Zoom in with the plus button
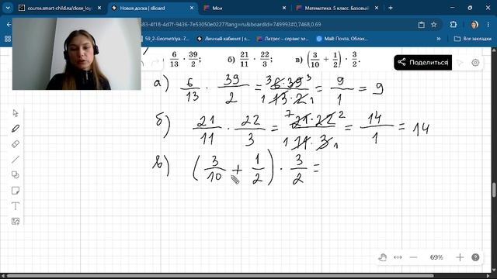This screenshot has width=497, height=279. [460, 257]
